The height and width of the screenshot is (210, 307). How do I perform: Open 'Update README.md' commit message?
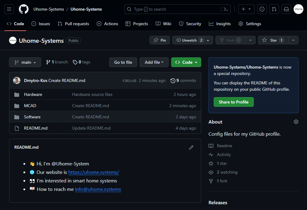pyautogui.click(x=91, y=128)
